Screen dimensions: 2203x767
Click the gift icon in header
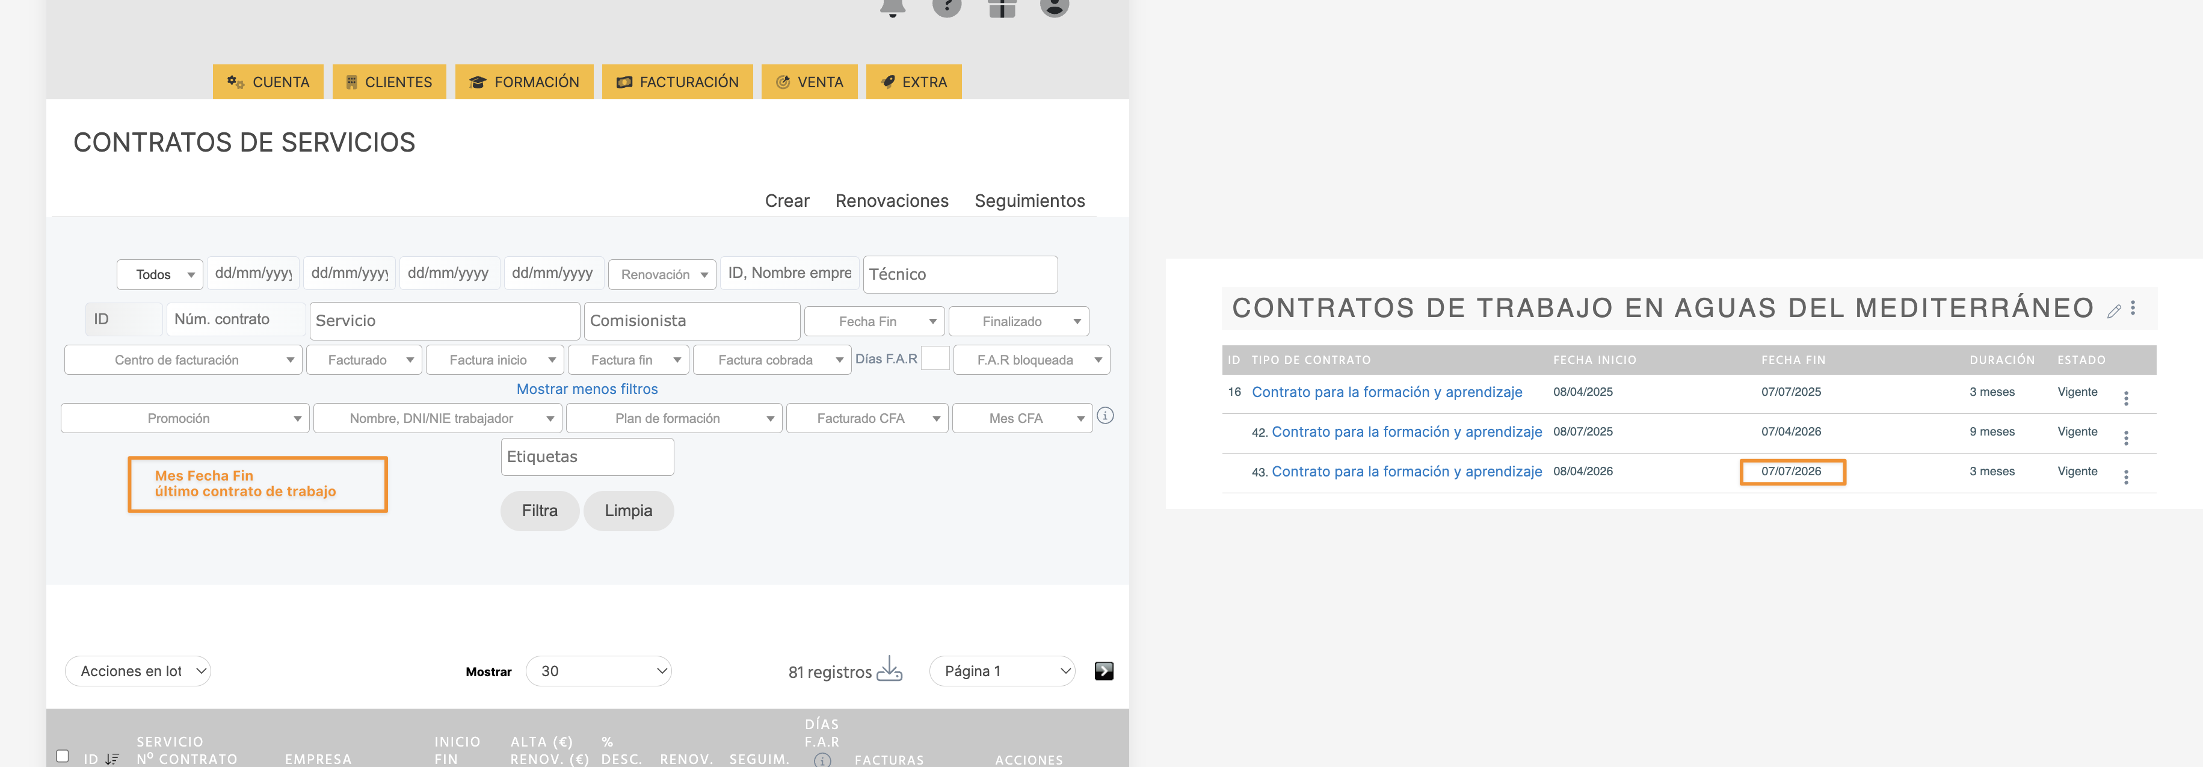point(1002,8)
